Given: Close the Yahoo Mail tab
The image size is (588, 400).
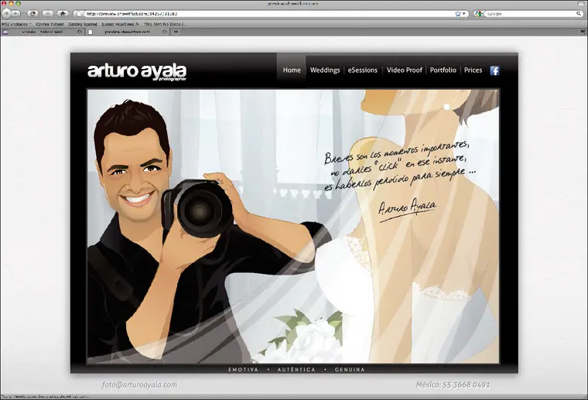Looking at the screenshot, I should click(80, 32).
